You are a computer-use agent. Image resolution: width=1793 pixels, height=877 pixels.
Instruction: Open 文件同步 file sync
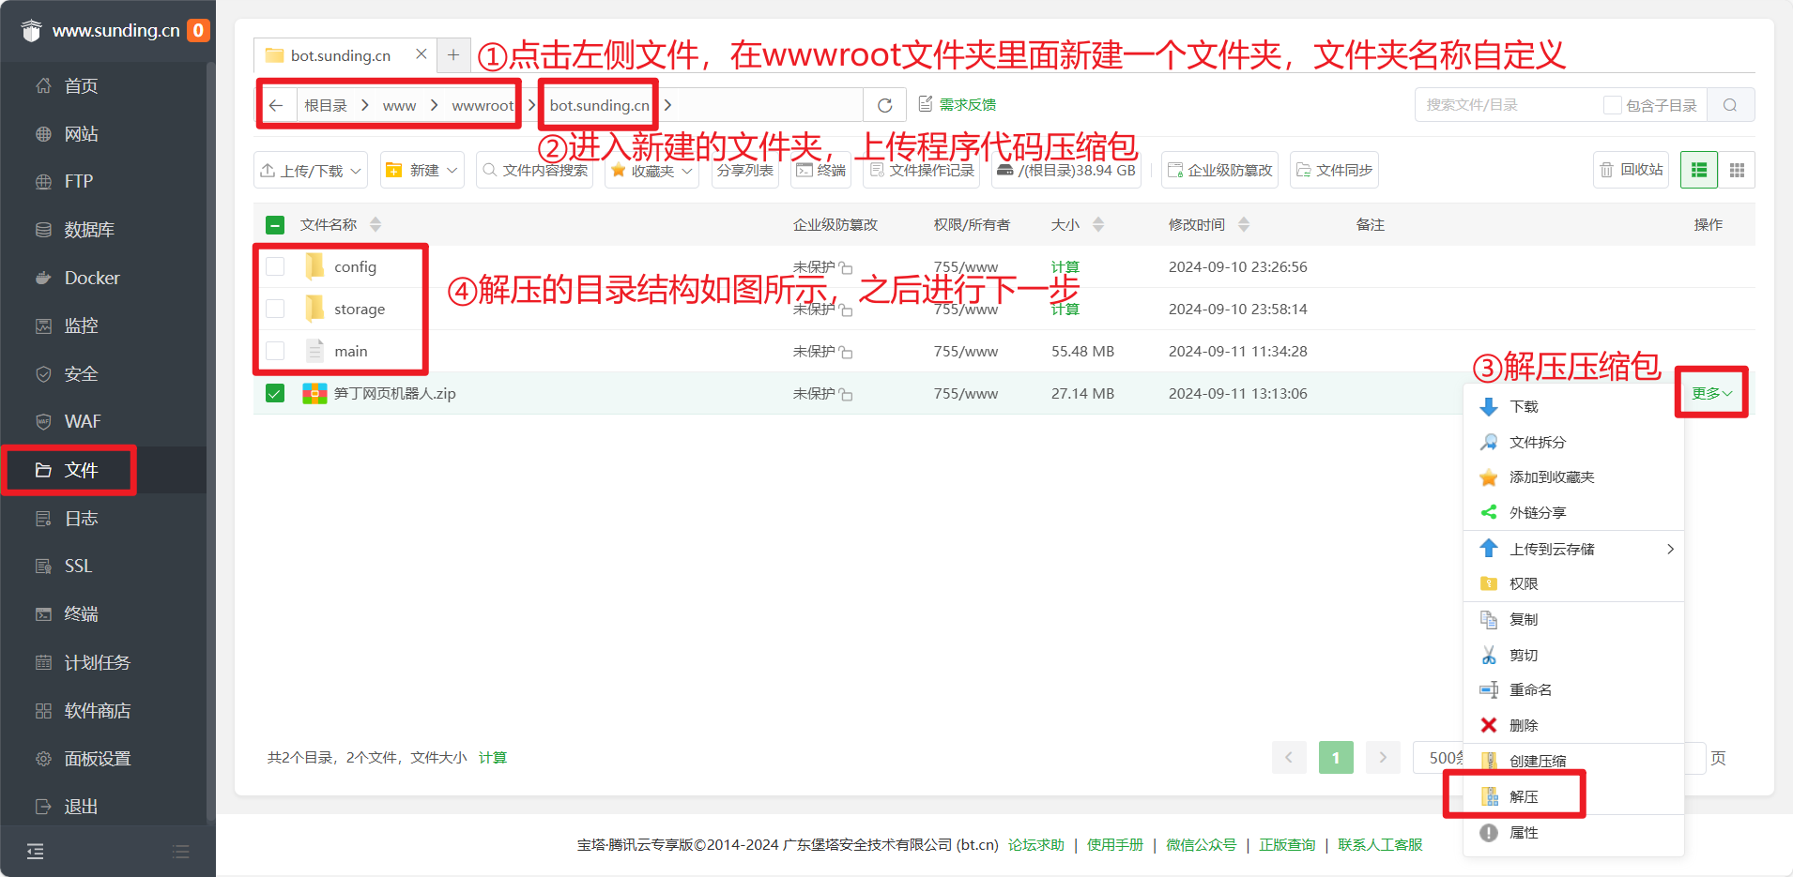pos(1334,170)
